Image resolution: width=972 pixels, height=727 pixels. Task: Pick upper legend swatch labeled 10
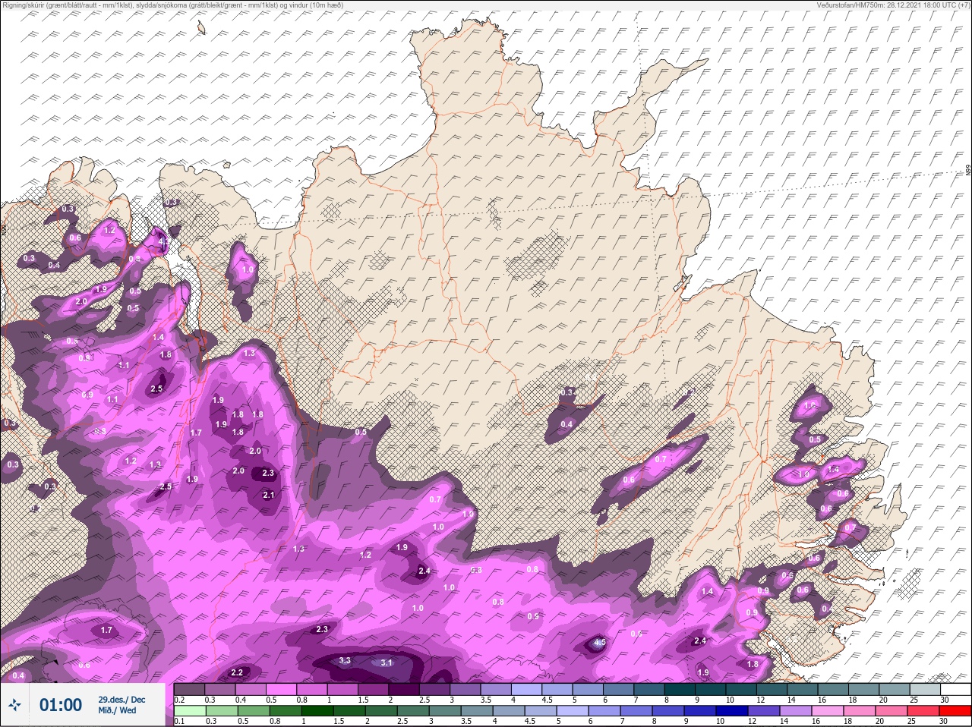(742, 689)
